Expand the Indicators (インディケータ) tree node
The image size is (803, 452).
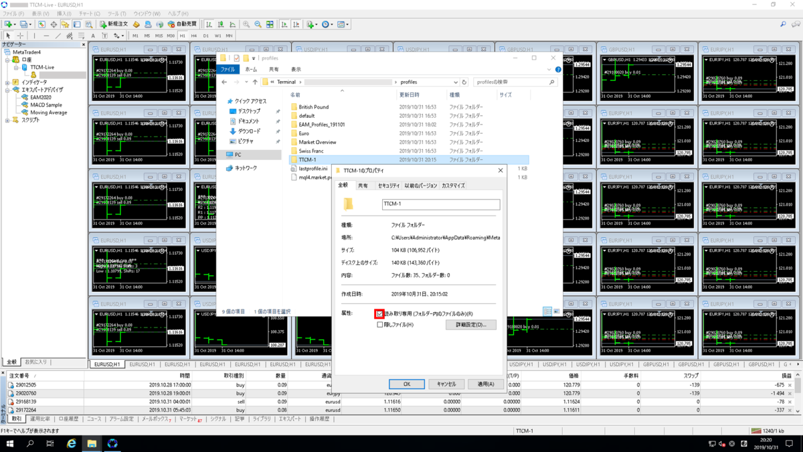[x=7, y=82]
